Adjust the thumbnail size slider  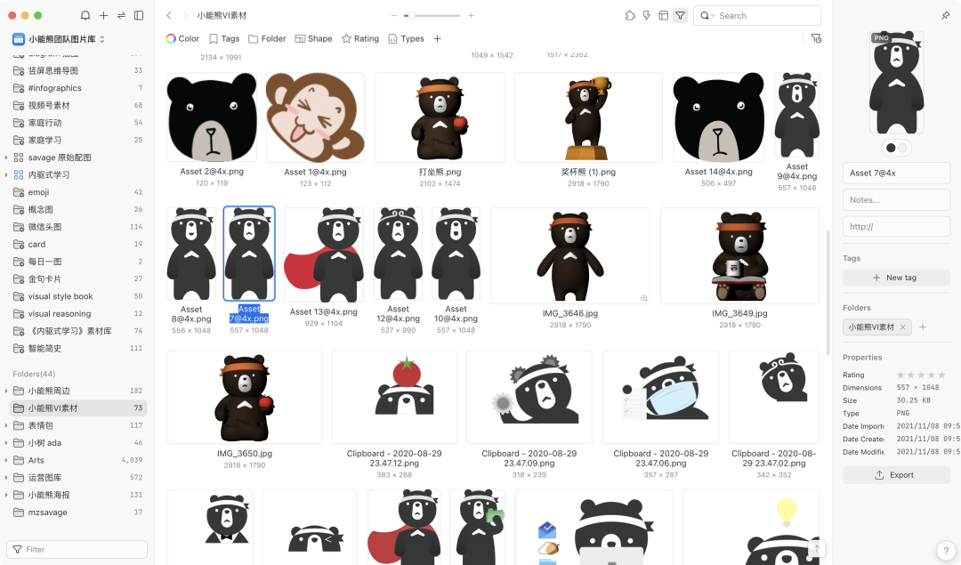(x=432, y=15)
